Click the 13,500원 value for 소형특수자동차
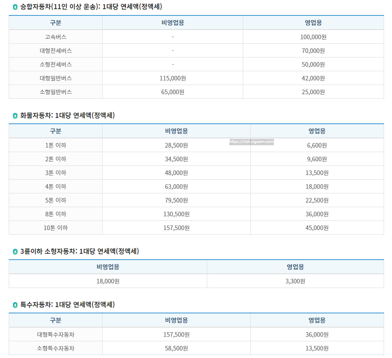392x358 pixels. pyautogui.click(x=316, y=348)
